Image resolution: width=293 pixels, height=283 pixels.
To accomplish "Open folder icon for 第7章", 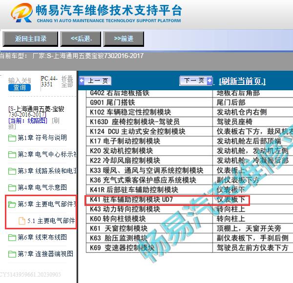I will coord(12,254).
